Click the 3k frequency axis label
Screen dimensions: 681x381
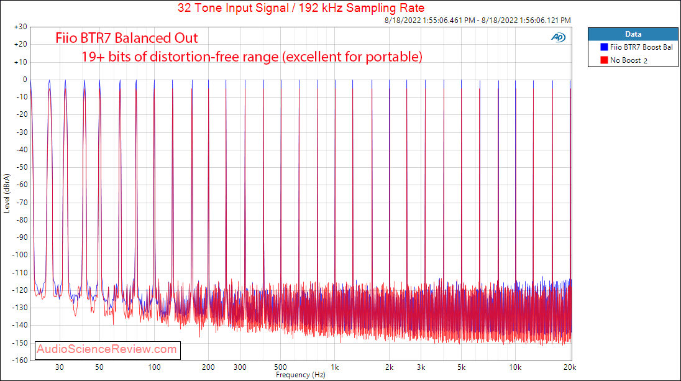pos(421,367)
